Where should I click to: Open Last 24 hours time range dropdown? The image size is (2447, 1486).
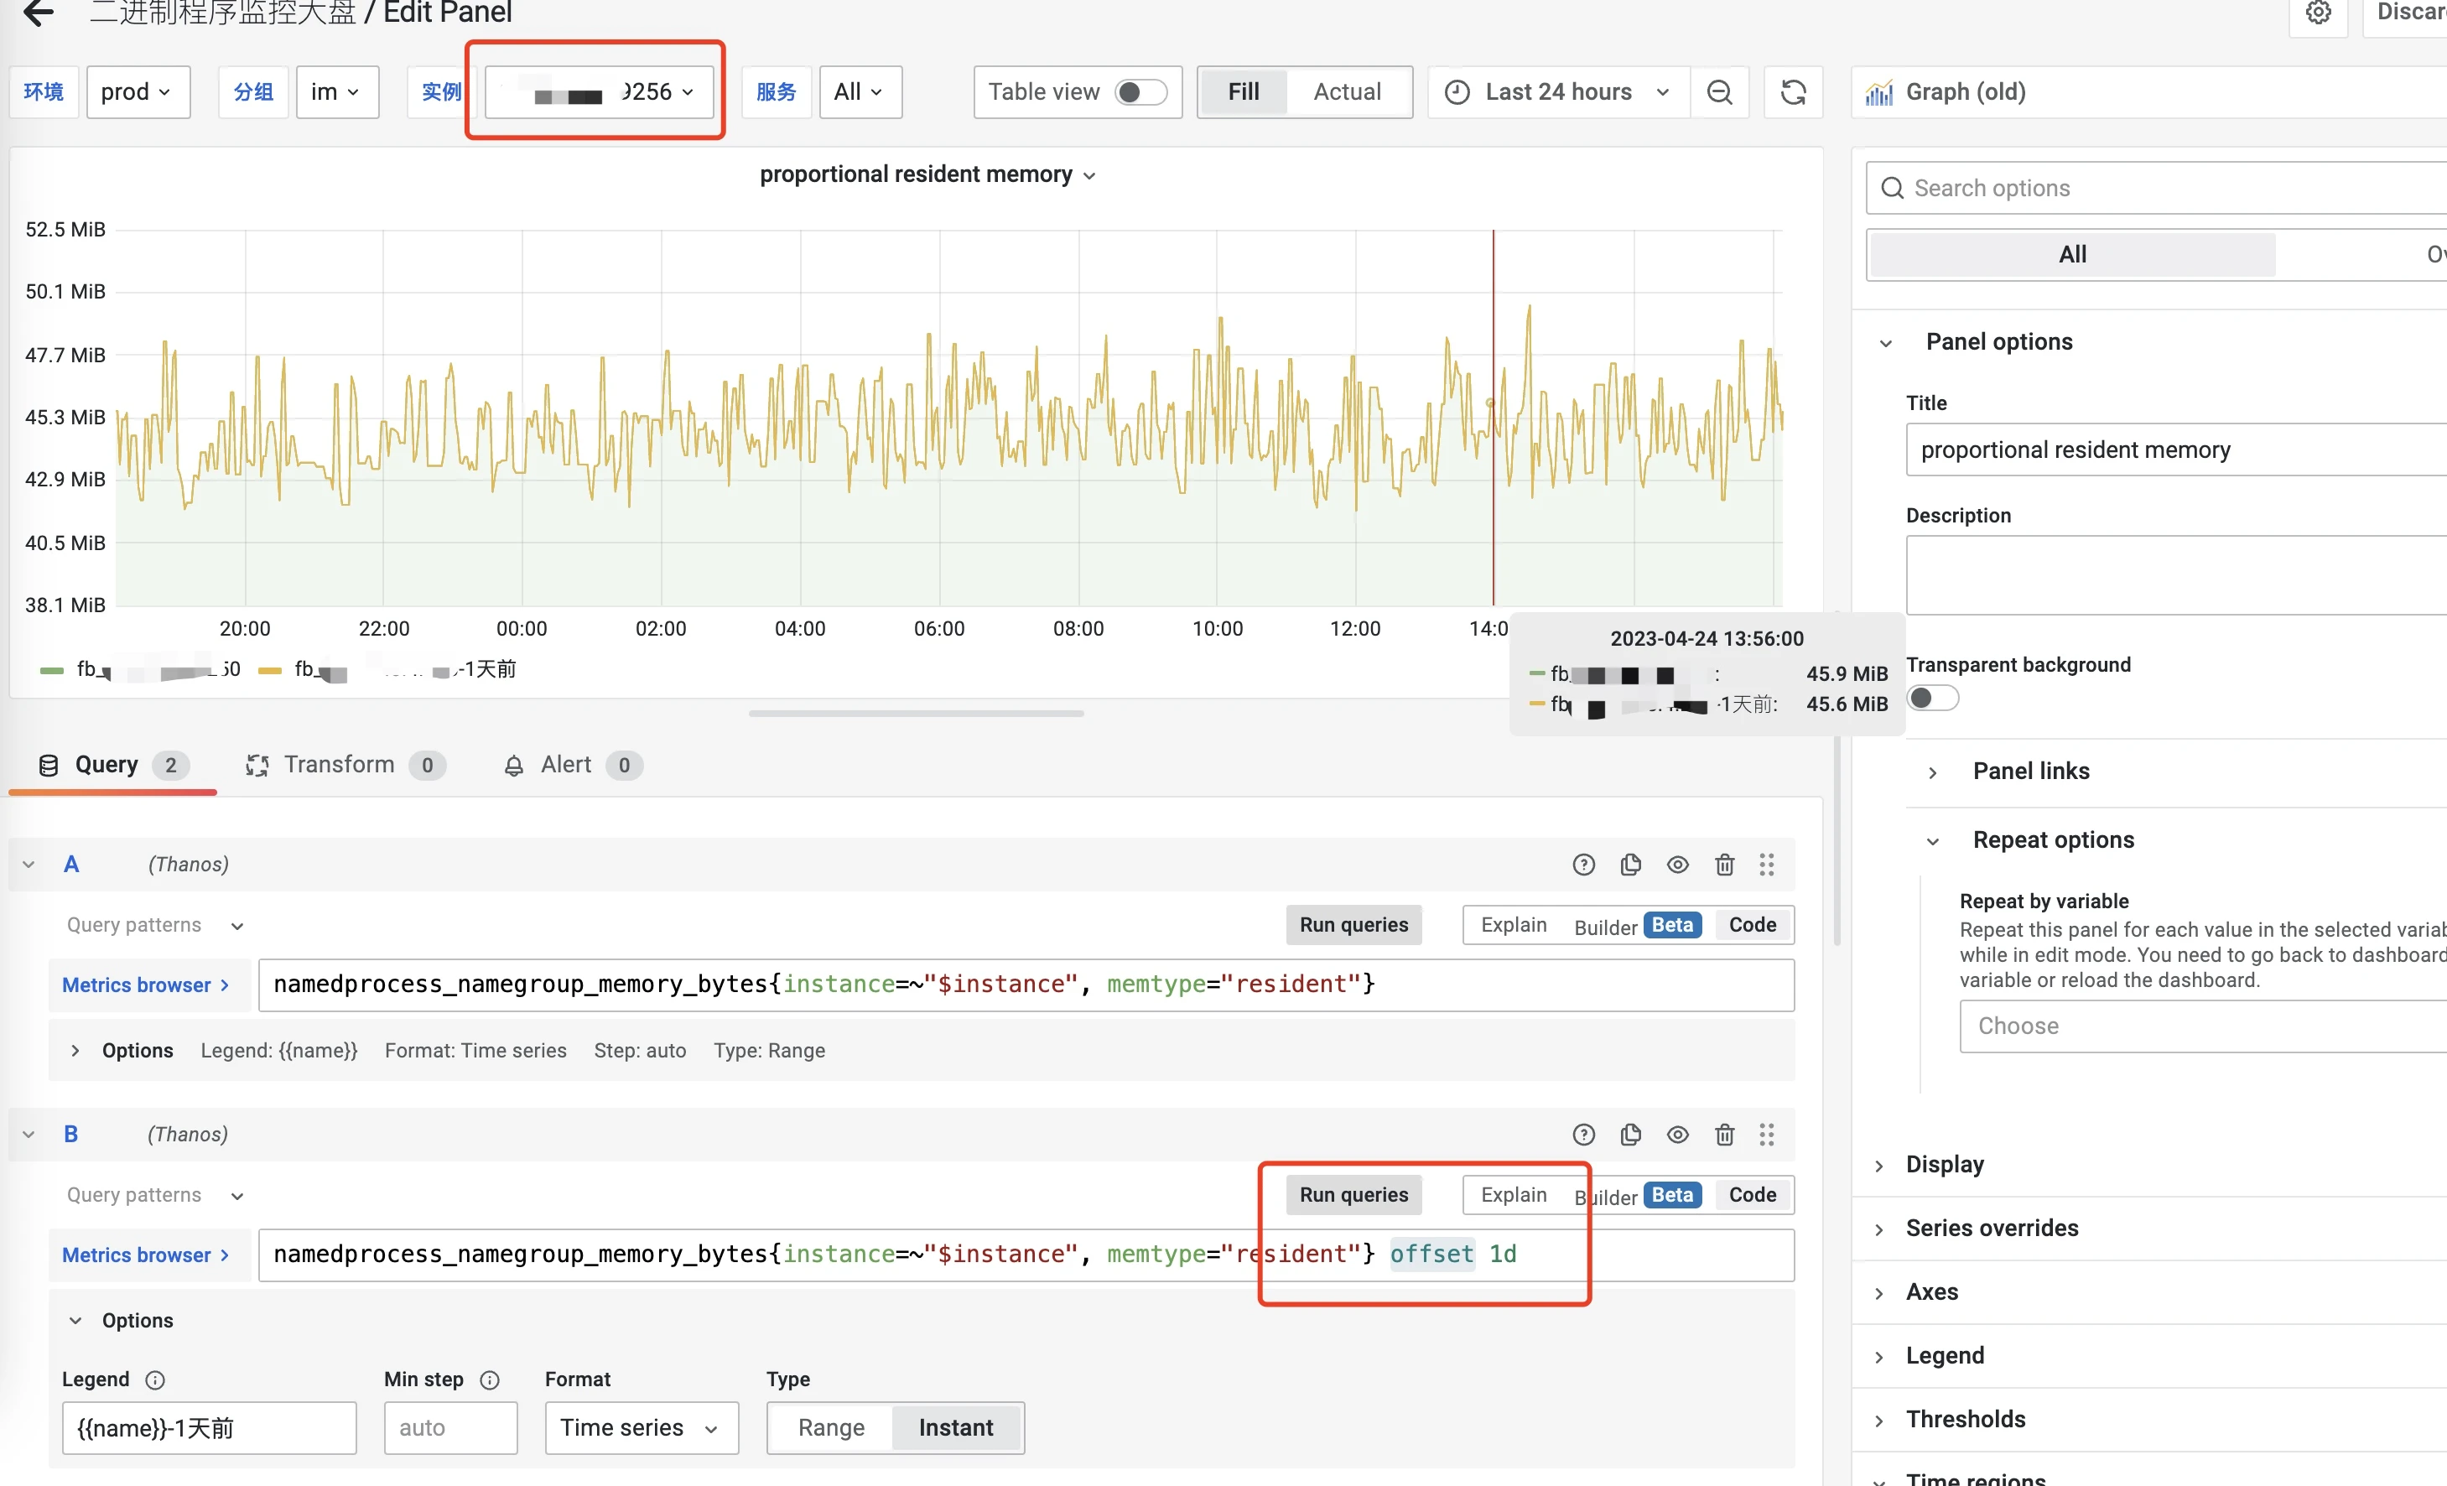click(1559, 92)
